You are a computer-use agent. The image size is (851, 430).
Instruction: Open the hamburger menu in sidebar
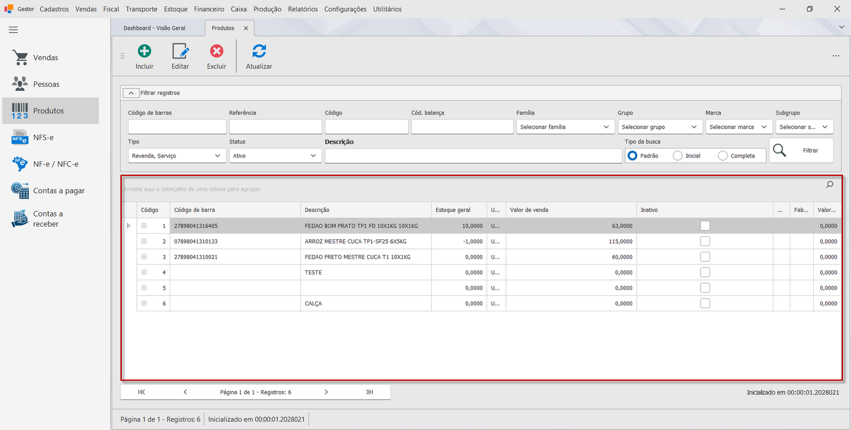pyautogui.click(x=13, y=30)
